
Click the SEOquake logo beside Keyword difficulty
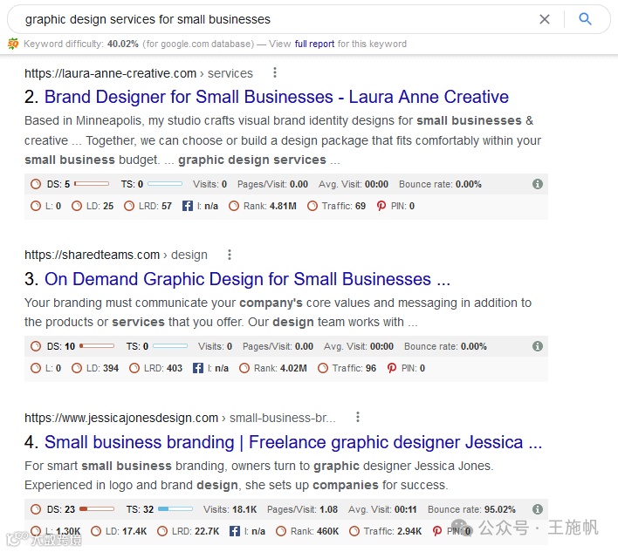13,44
